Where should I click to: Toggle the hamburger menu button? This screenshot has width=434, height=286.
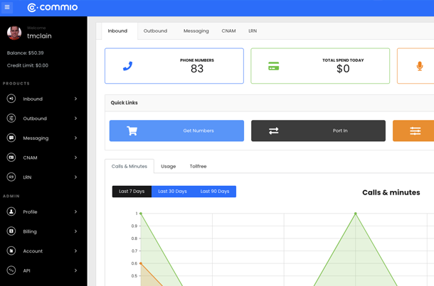7,7
